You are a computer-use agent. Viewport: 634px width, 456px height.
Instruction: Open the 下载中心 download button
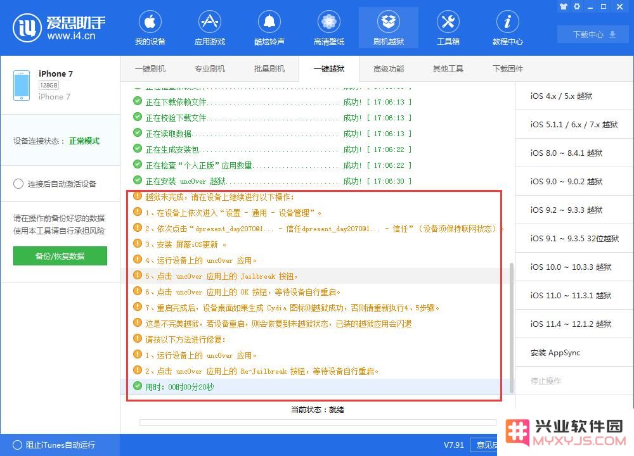593,34
